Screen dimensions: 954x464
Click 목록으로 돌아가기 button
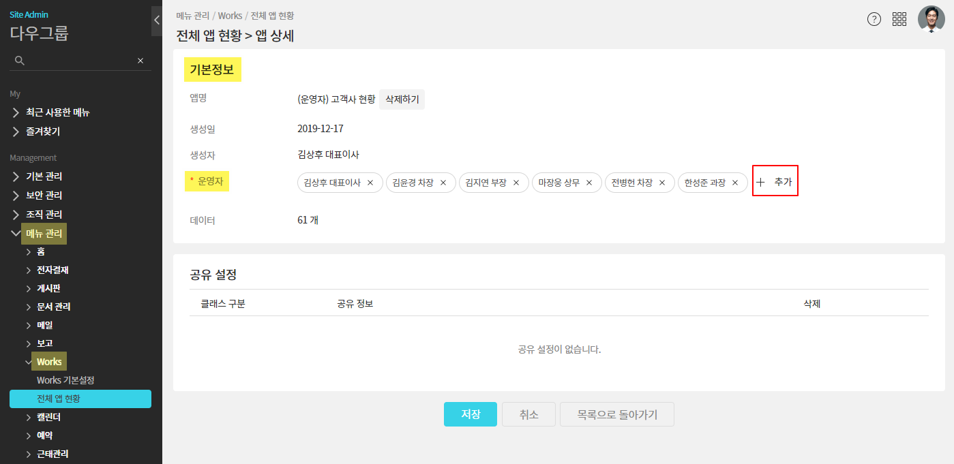point(616,414)
